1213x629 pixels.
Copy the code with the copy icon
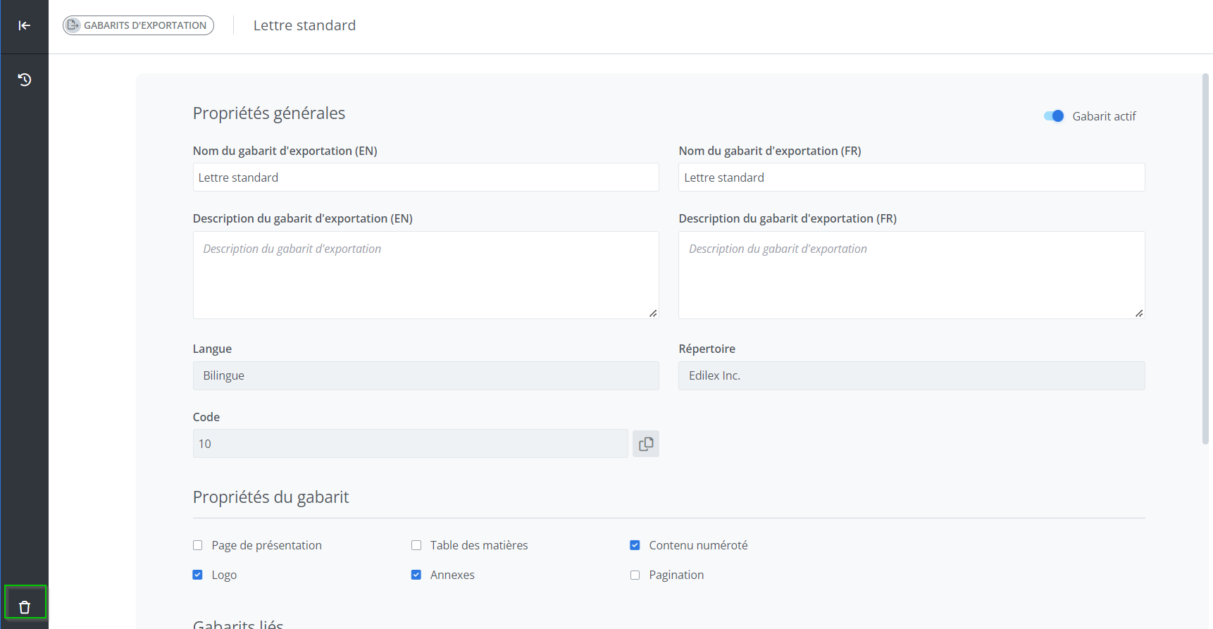(x=645, y=444)
